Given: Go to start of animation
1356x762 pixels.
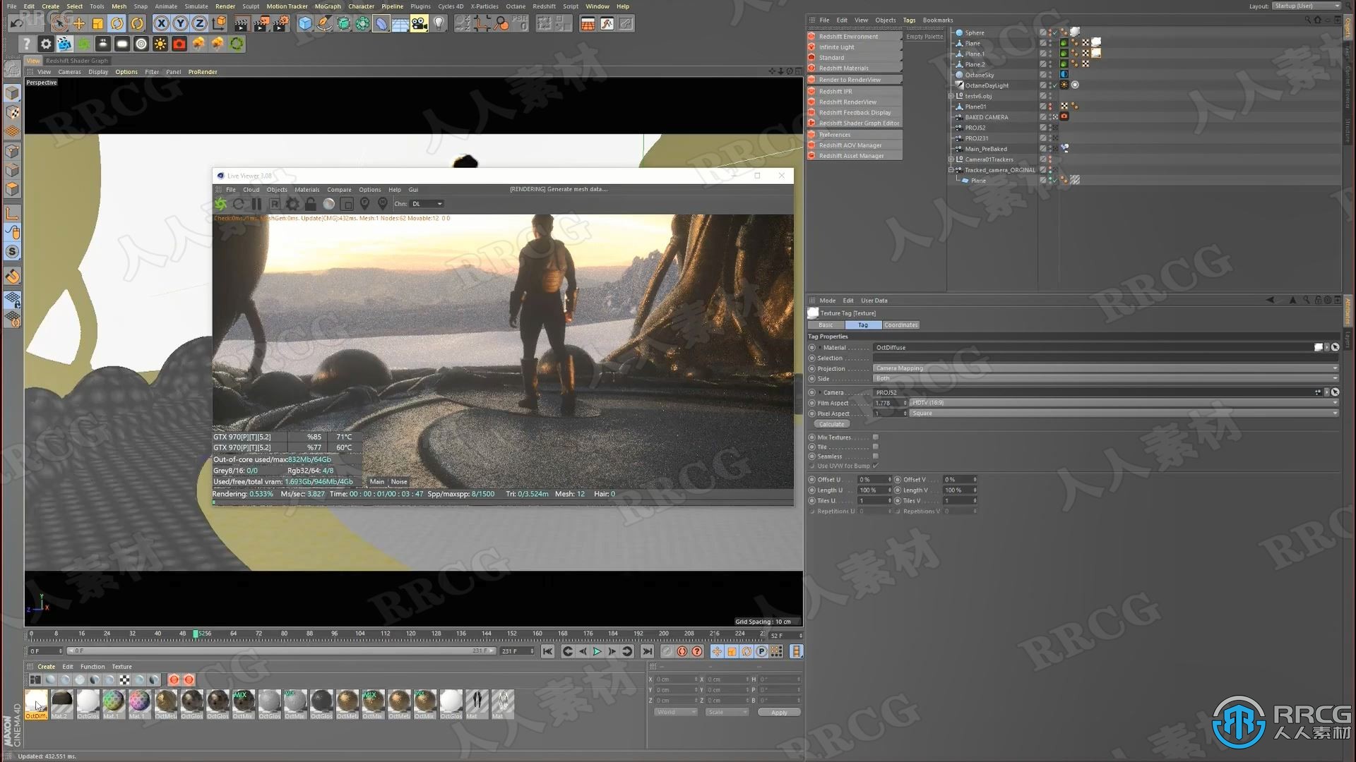Looking at the screenshot, I should click(547, 652).
